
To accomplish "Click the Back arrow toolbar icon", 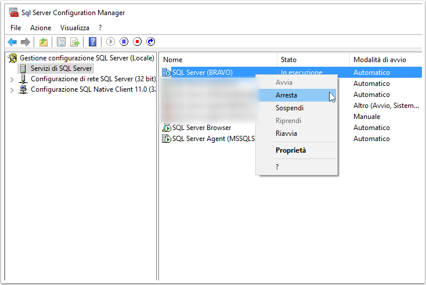I will (12, 42).
